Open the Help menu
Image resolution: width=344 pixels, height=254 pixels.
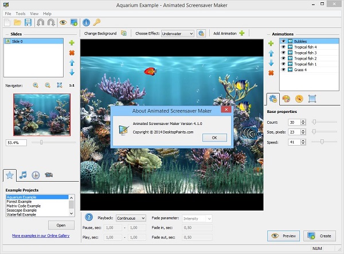47,14
